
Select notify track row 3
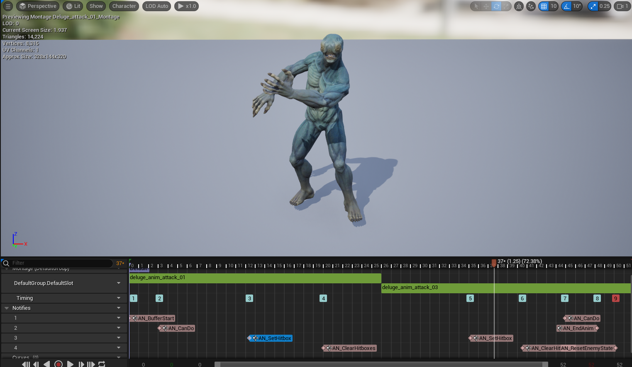coord(63,338)
